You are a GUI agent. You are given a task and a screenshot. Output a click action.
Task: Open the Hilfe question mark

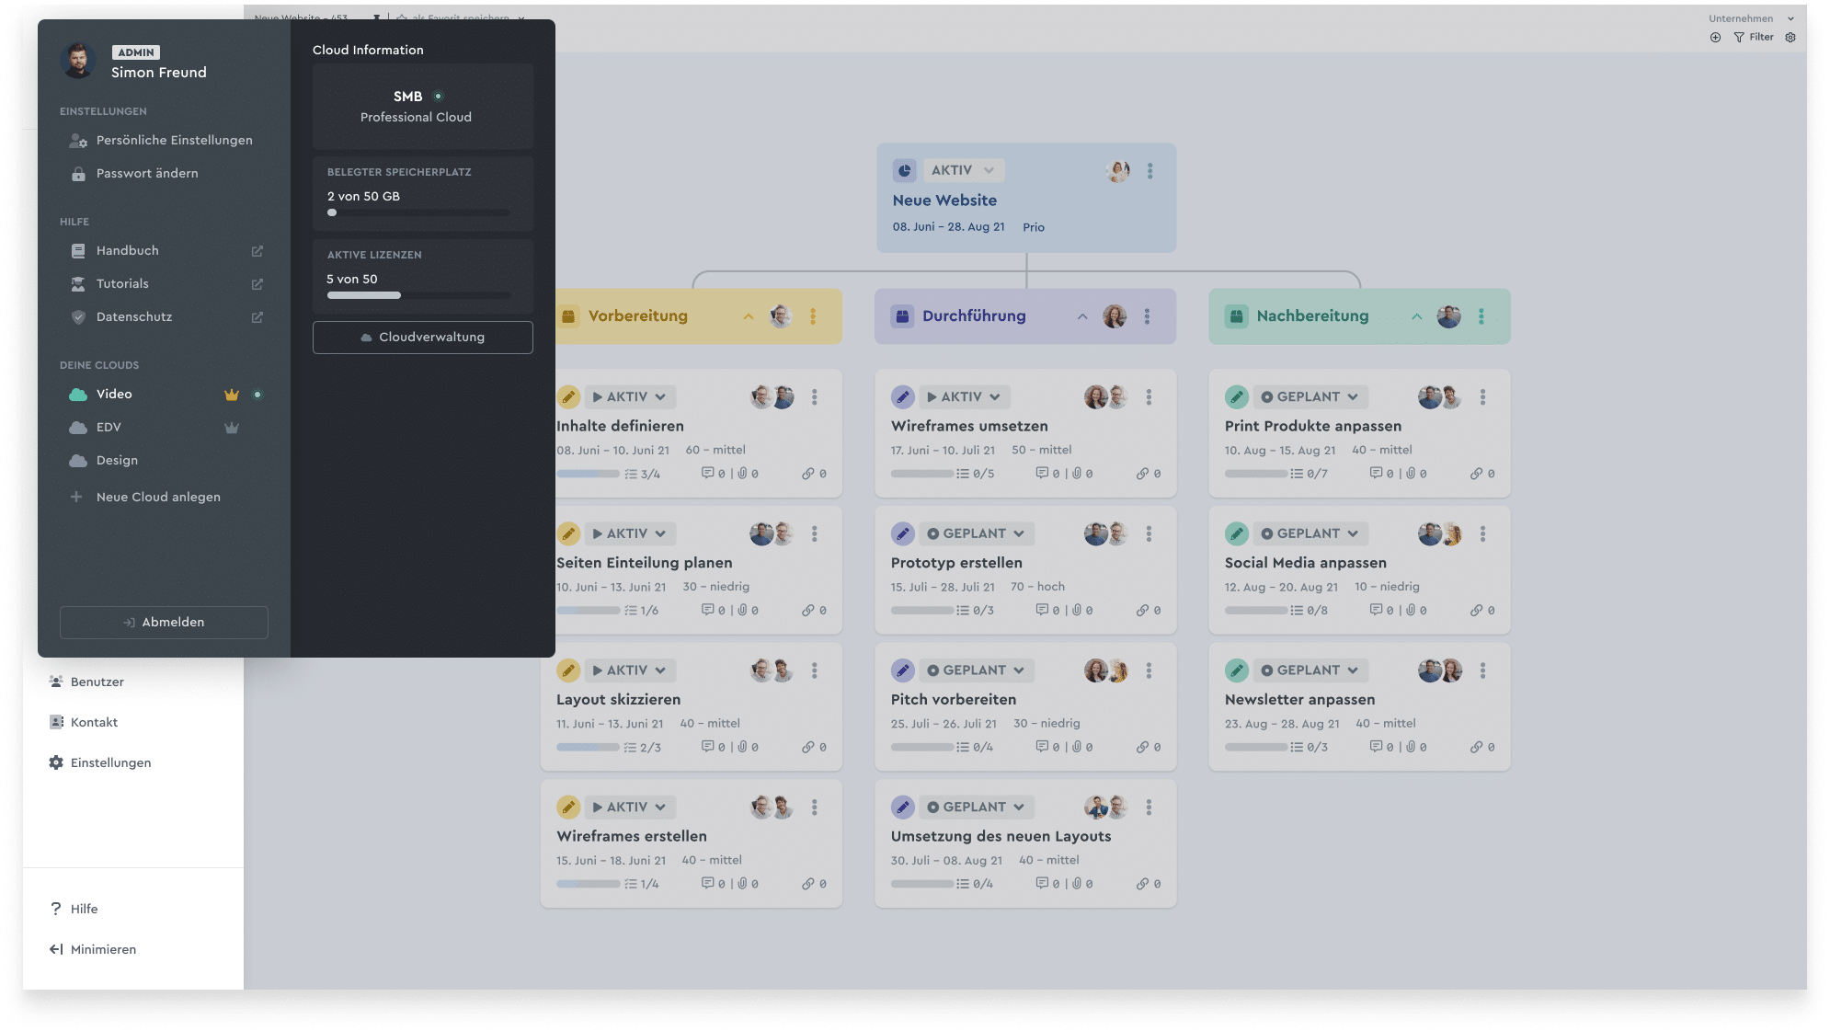tap(56, 909)
